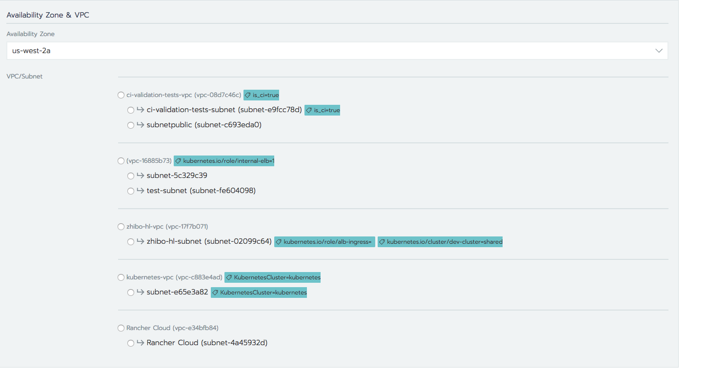Click the Availability Zone field label
This screenshot has height=371, width=708.
pos(31,34)
